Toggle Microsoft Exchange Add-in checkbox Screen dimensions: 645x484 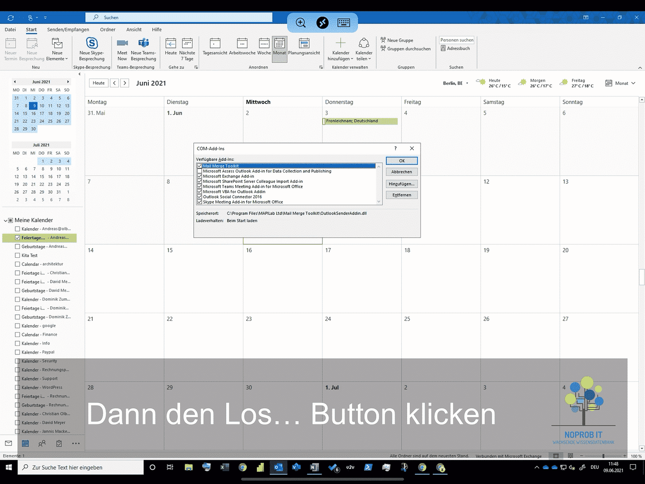point(199,176)
